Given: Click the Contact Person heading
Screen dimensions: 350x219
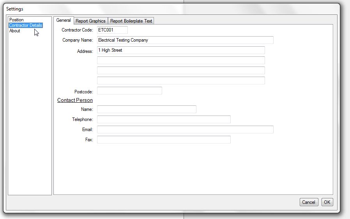Looking at the screenshot, I should pyautogui.click(x=75, y=100).
